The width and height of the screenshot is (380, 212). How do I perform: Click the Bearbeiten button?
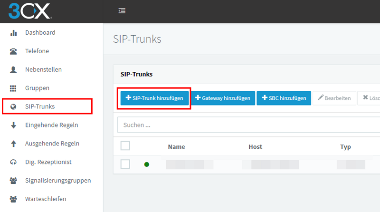334,98
